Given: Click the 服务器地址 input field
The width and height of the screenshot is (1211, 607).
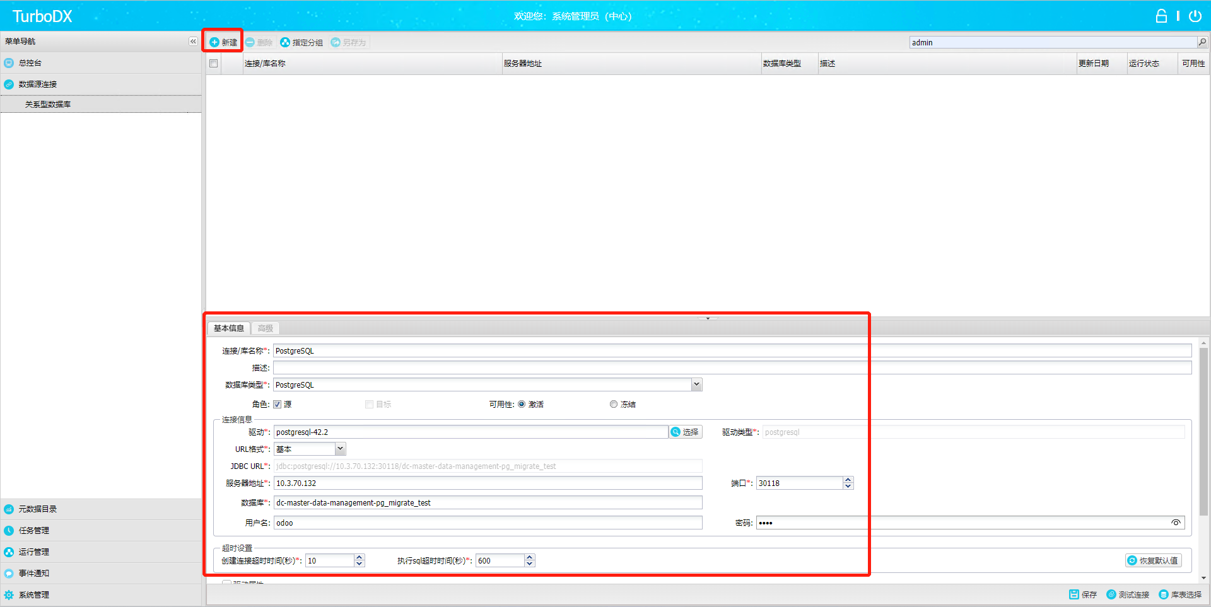Looking at the screenshot, I should tap(488, 483).
